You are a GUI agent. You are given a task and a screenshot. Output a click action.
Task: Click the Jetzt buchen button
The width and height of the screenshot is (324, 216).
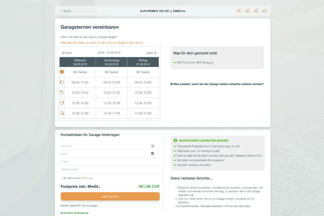click(x=110, y=196)
